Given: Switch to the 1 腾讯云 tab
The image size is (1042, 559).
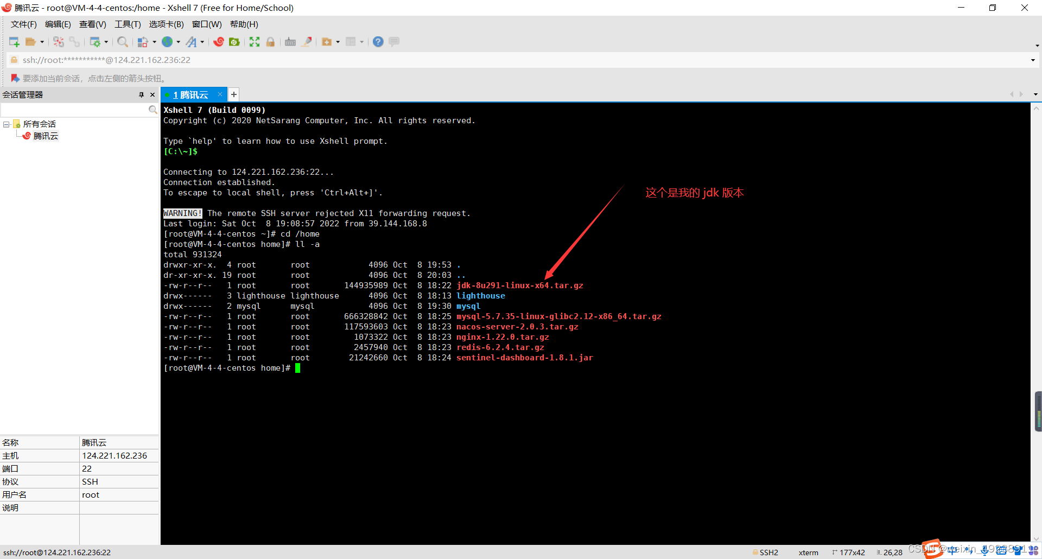Looking at the screenshot, I should click(x=190, y=95).
